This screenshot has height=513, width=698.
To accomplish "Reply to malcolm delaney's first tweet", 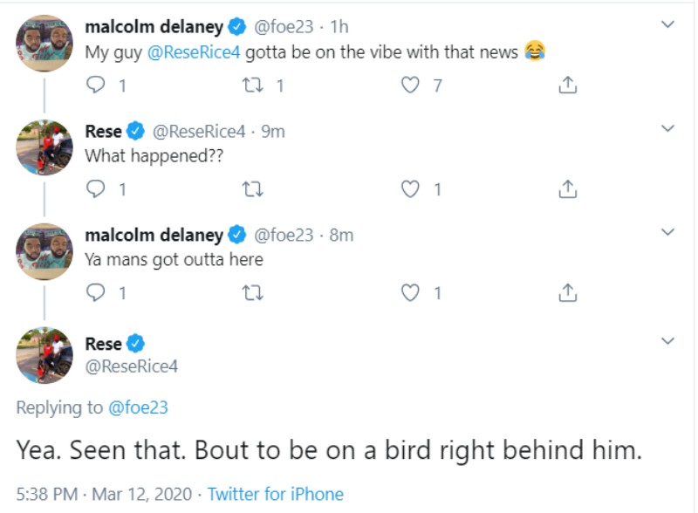I will click(x=97, y=85).
